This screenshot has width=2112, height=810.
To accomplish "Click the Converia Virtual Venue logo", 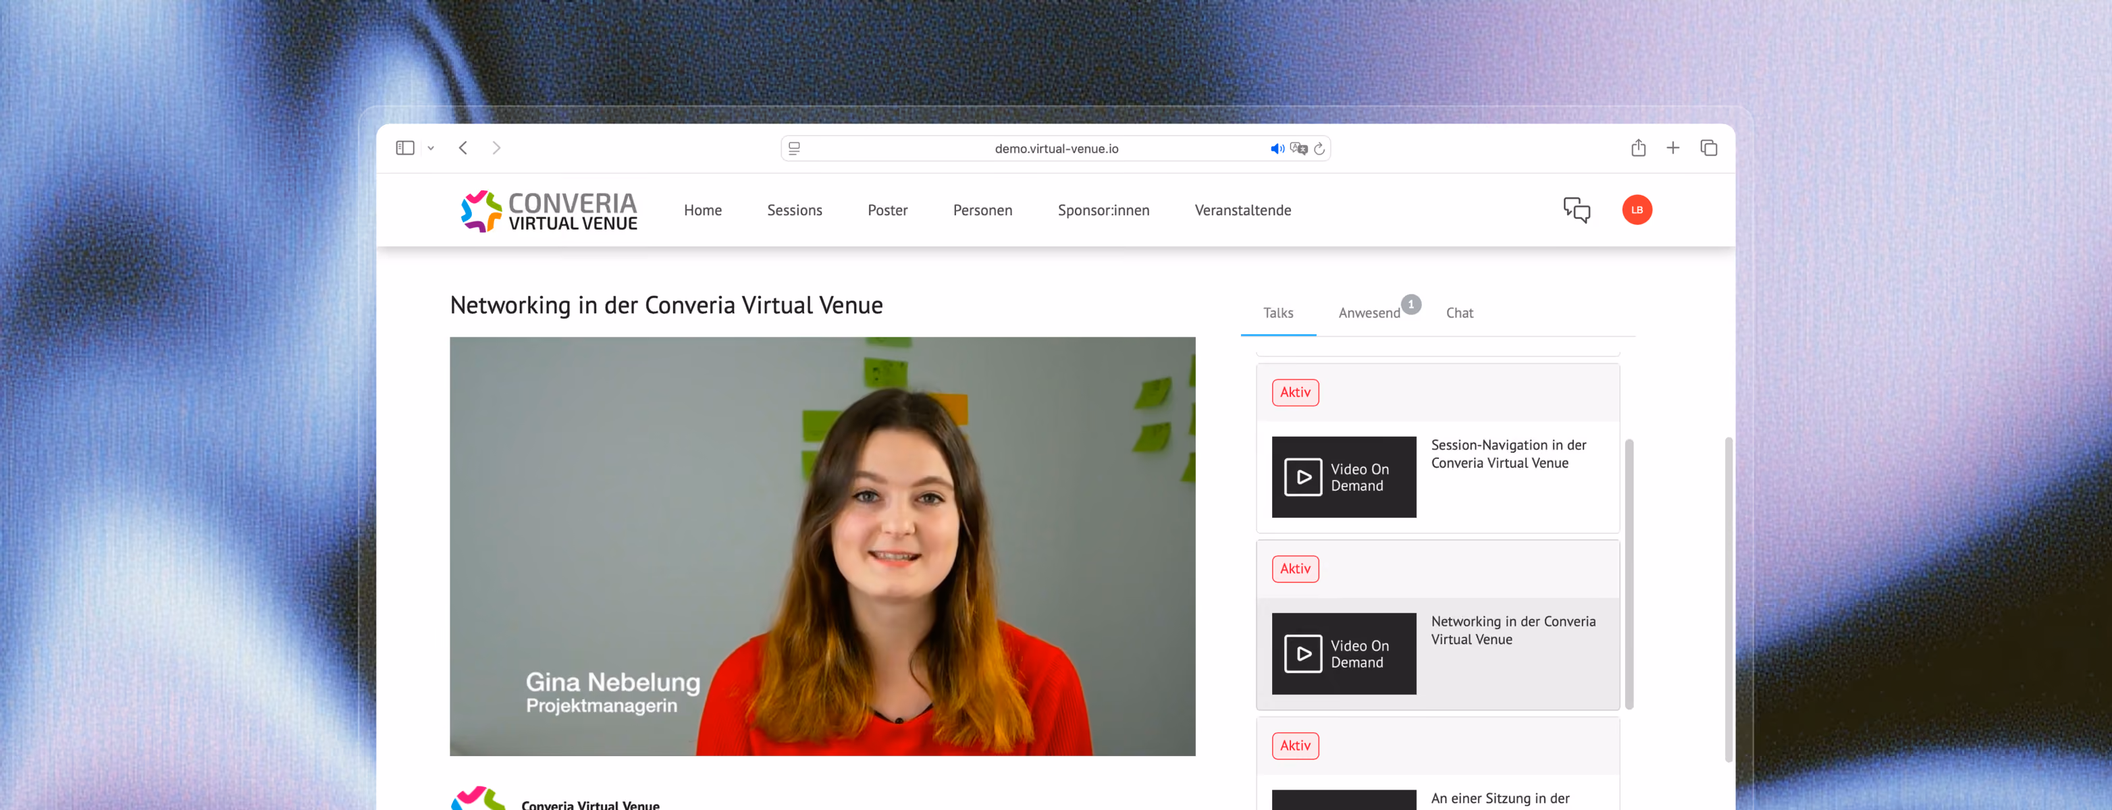I will pos(548,211).
